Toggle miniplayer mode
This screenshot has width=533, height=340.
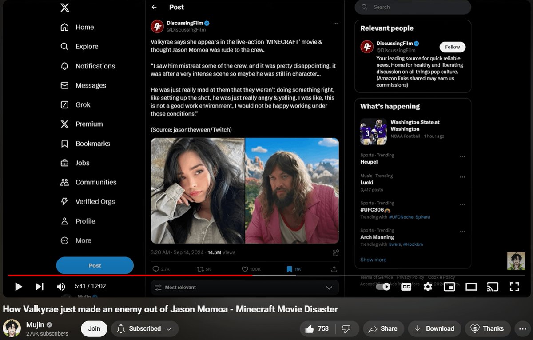coord(449,287)
